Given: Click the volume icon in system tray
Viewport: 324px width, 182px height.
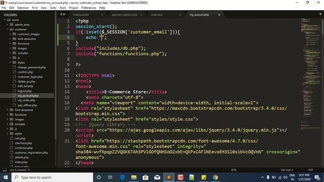Looking at the screenshot, I should (x=286, y=177).
